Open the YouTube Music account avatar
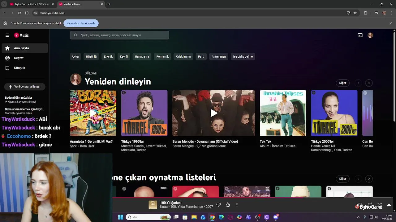 [370, 35]
